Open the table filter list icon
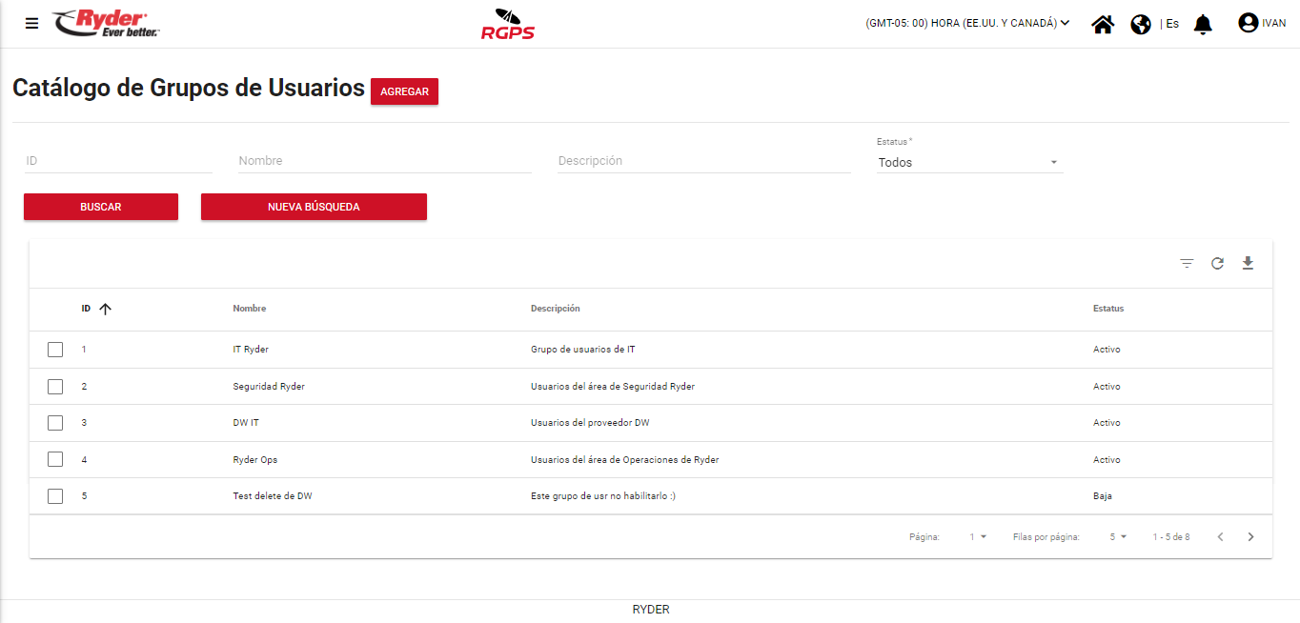 [1187, 264]
